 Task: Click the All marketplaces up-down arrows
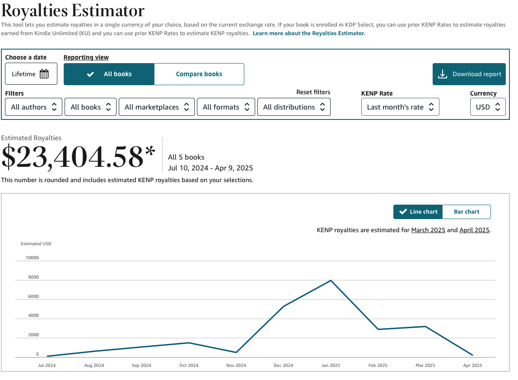187,107
